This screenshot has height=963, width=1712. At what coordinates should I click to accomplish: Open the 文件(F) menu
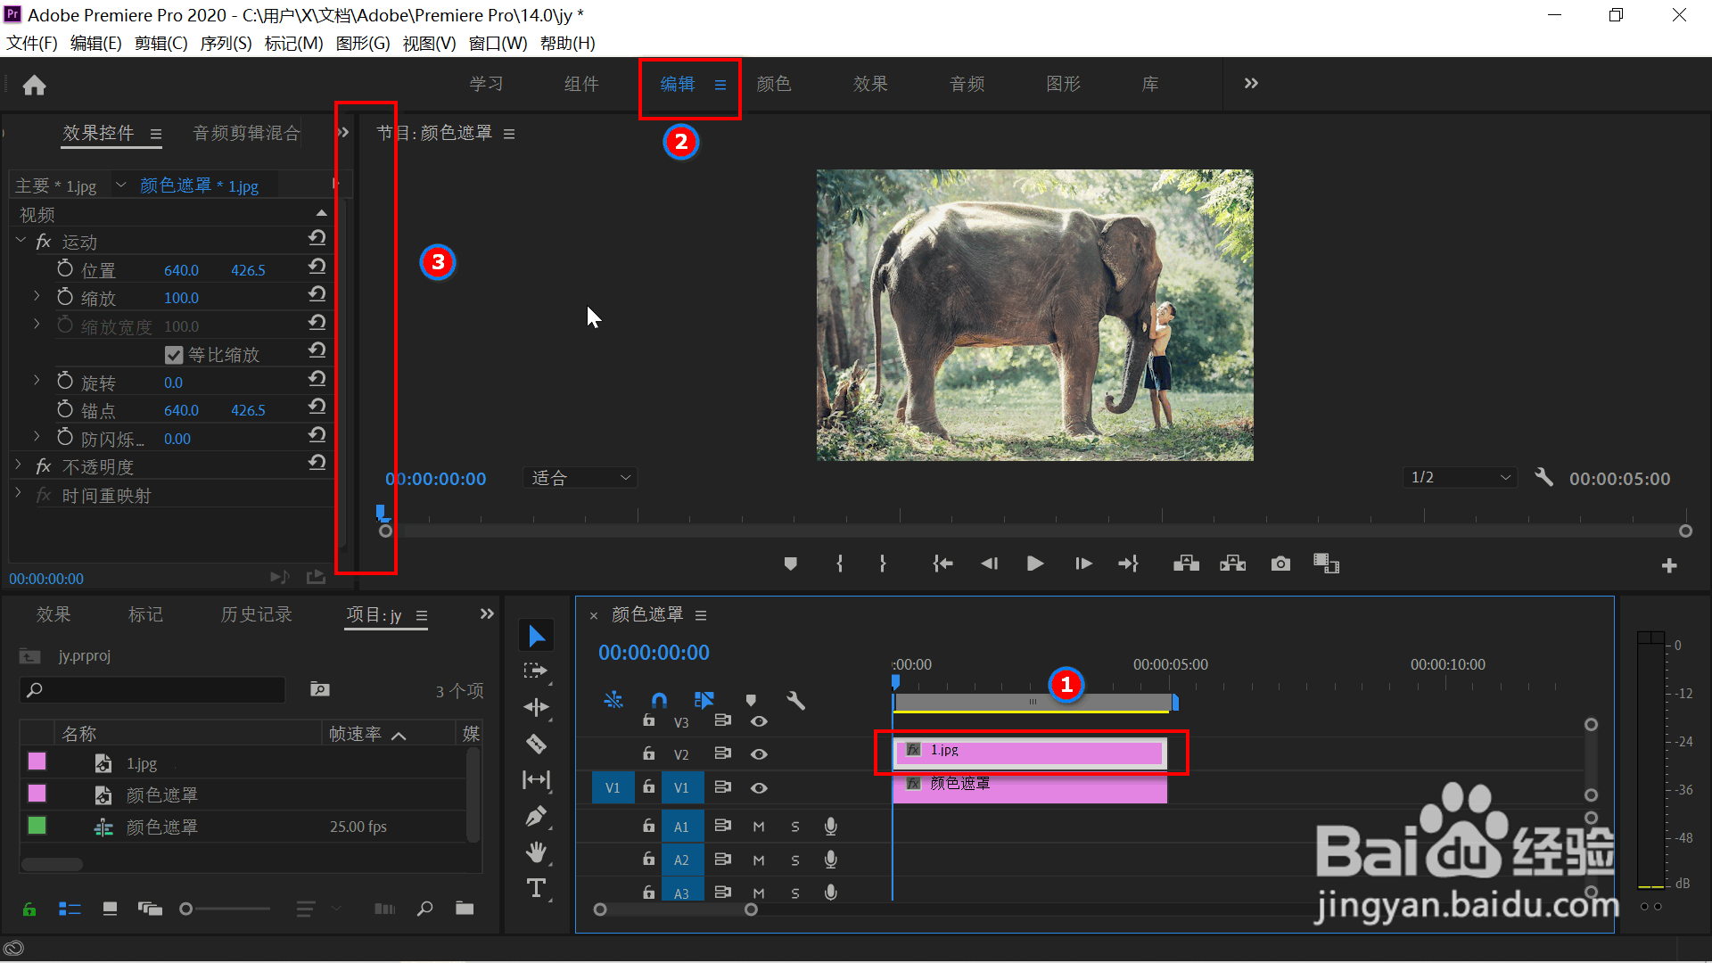pyautogui.click(x=32, y=44)
